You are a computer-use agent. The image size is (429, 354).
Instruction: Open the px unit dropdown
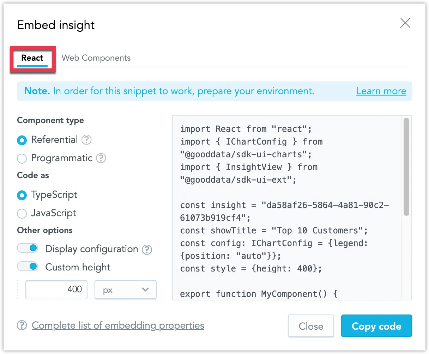click(x=125, y=289)
